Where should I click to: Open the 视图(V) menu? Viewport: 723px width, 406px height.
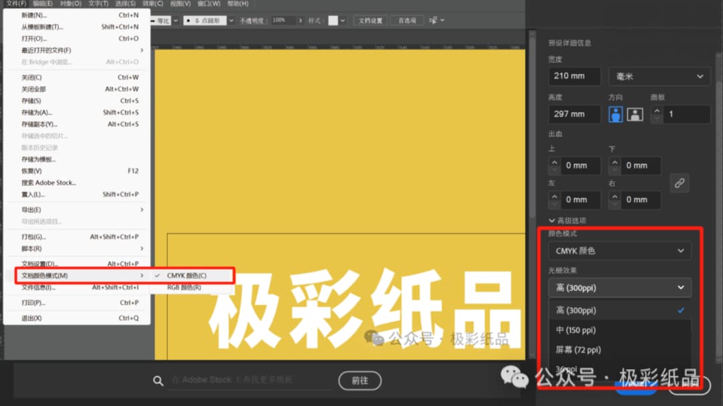180,3
